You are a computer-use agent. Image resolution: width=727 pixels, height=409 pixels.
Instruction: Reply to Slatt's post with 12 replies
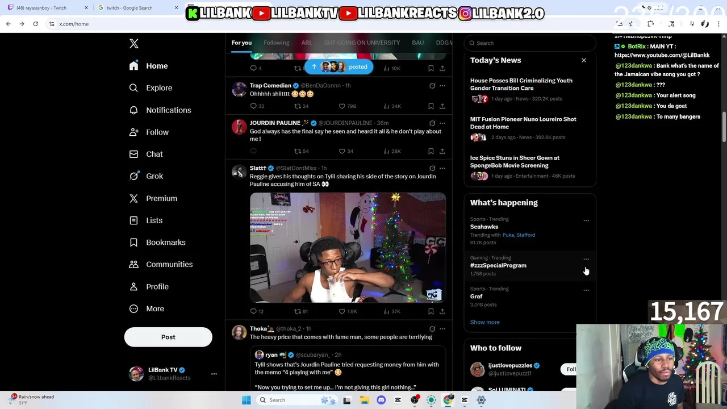tap(253, 311)
